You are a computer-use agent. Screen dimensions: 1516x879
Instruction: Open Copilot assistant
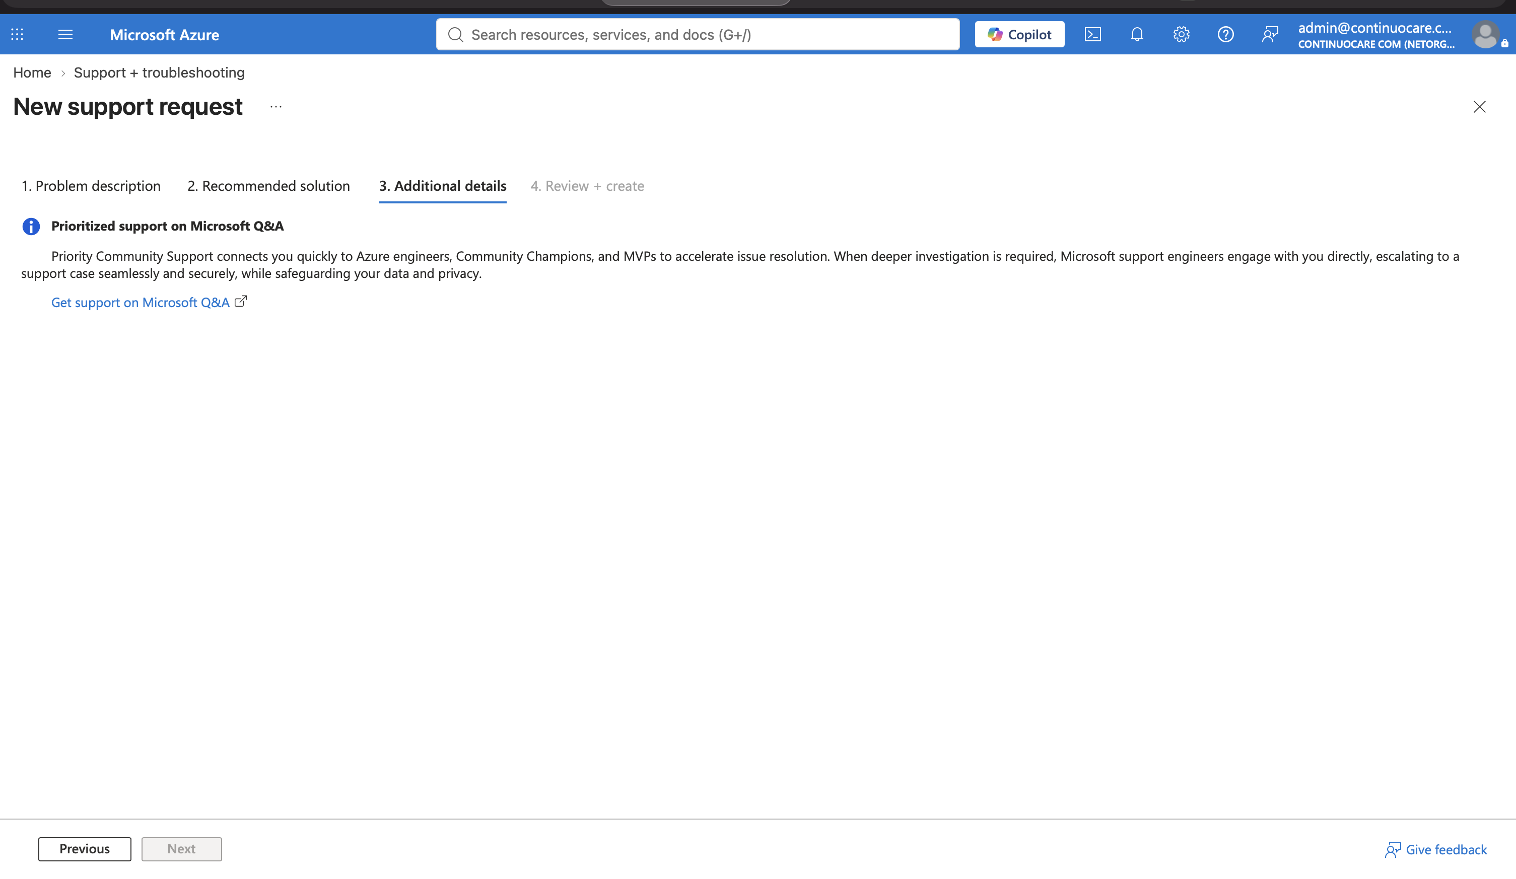click(x=1020, y=34)
